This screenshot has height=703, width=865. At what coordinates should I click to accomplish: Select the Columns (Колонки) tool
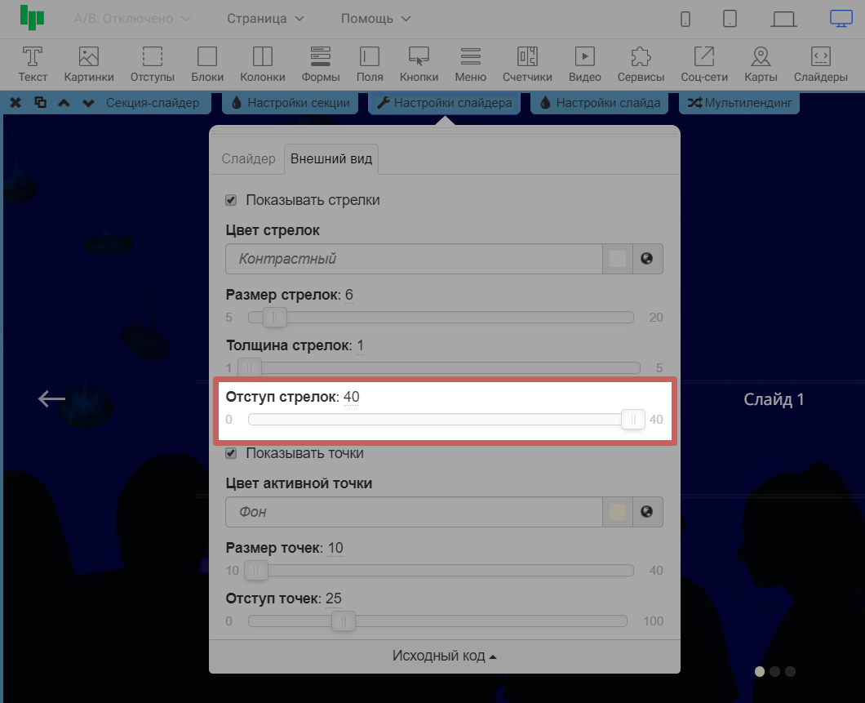click(x=263, y=64)
